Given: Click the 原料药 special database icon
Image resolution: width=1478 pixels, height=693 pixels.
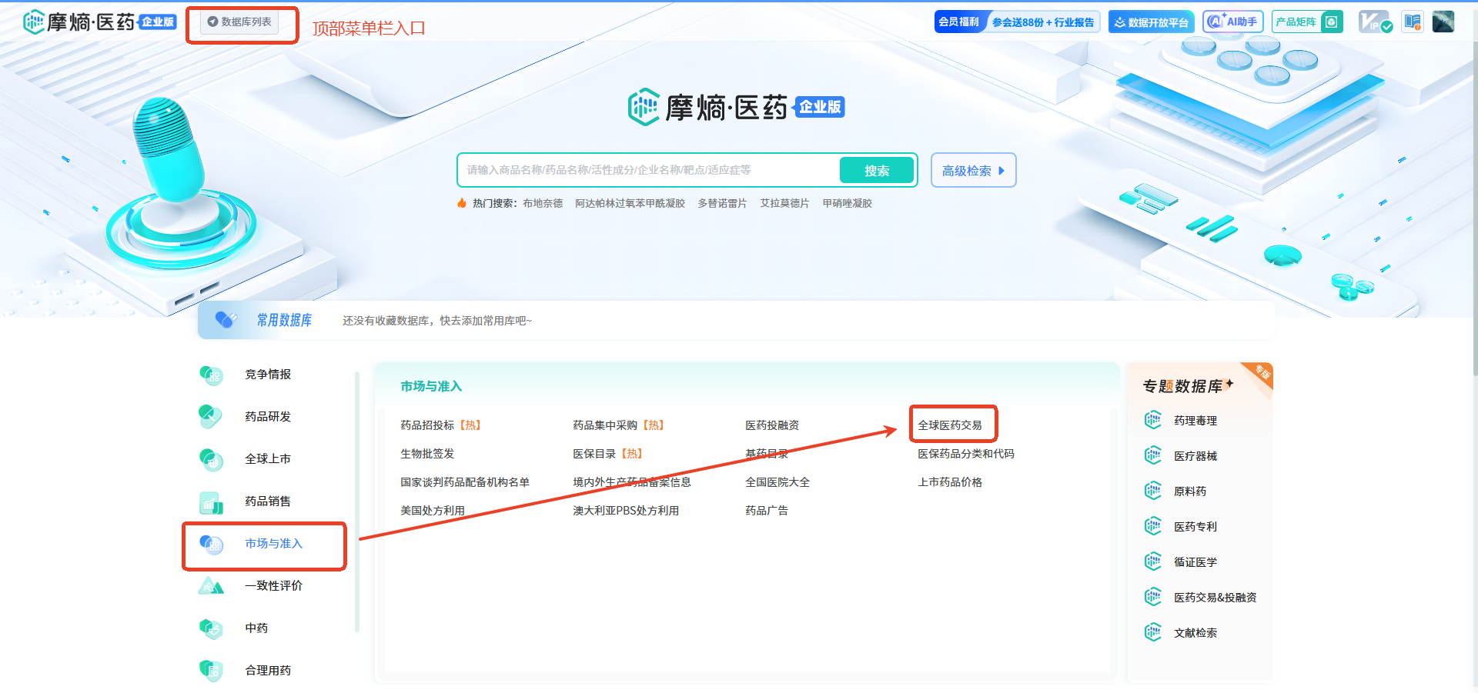Looking at the screenshot, I should click(x=1153, y=491).
